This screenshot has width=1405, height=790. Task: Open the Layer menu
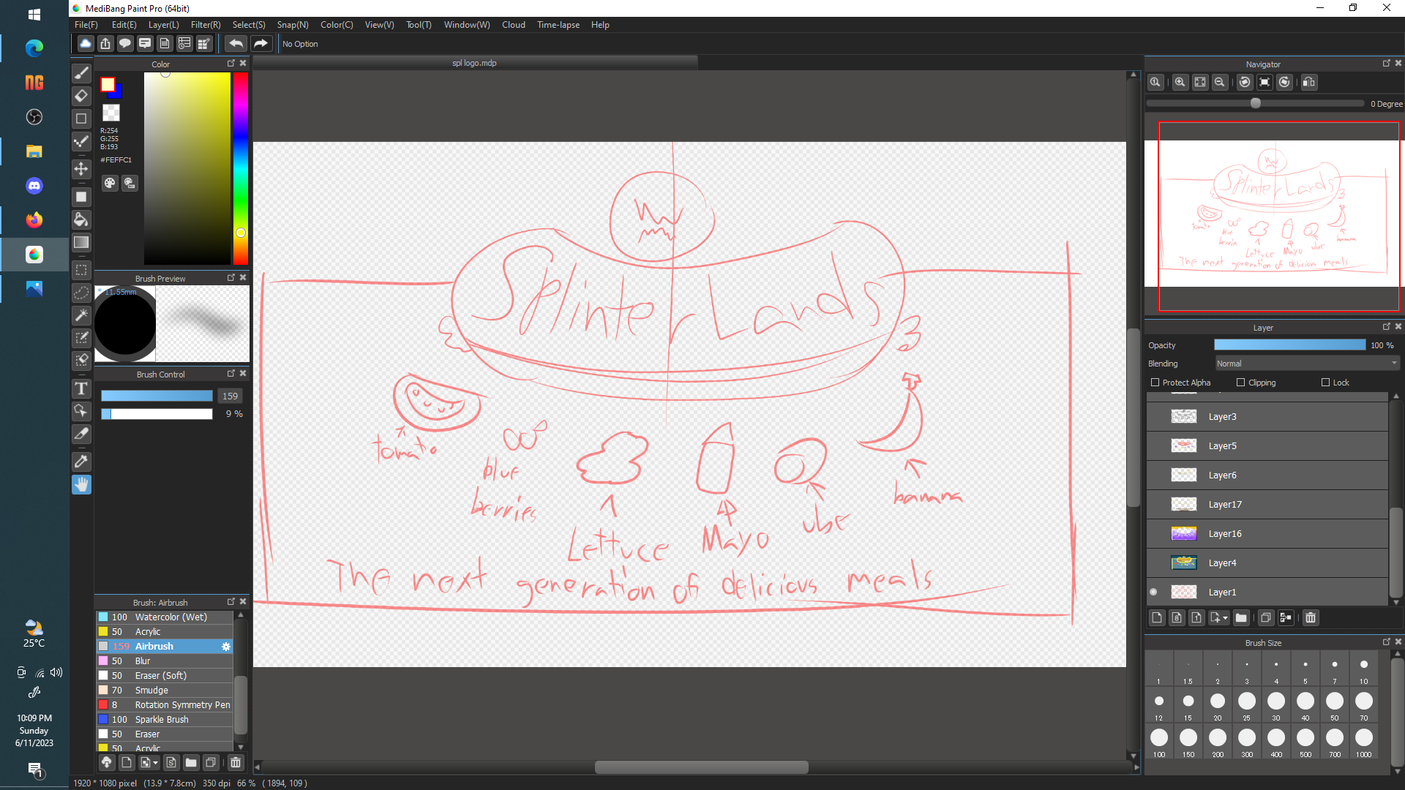(163, 25)
